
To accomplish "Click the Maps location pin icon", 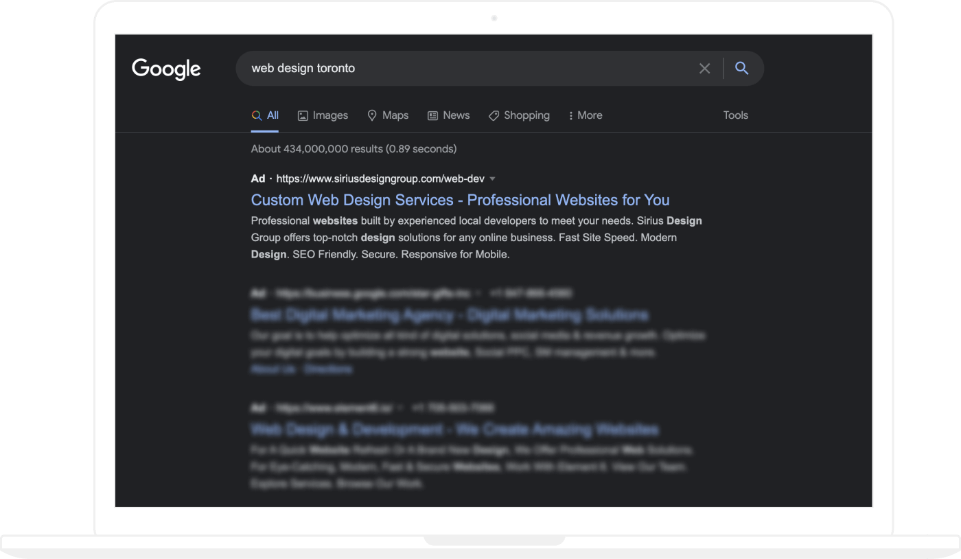I will [x=372, y=115].
